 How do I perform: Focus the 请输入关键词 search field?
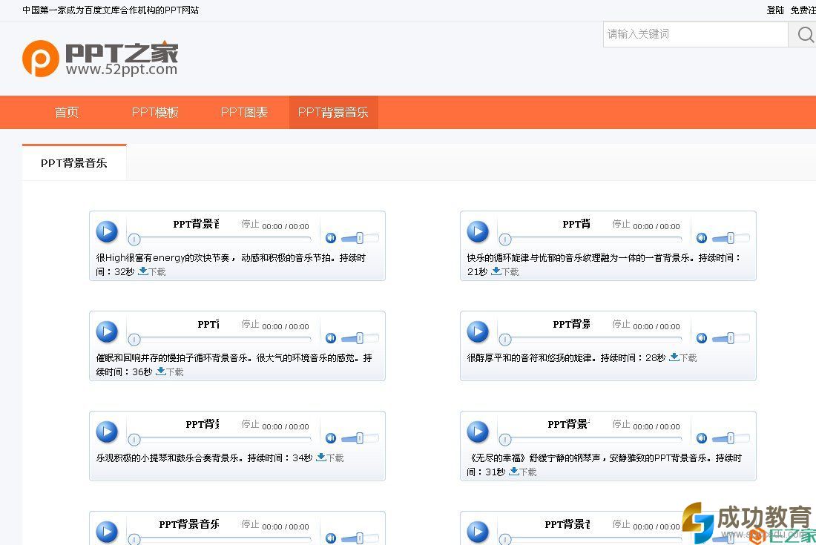694,34
